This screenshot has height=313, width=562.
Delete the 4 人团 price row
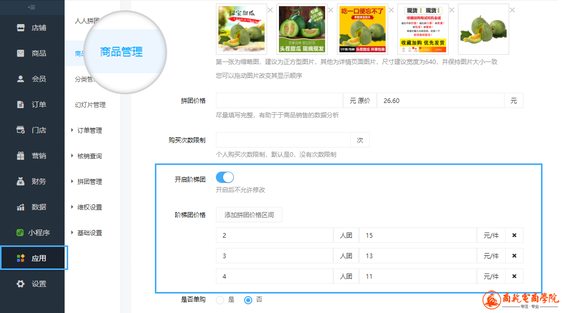click(x=514, y=276)
